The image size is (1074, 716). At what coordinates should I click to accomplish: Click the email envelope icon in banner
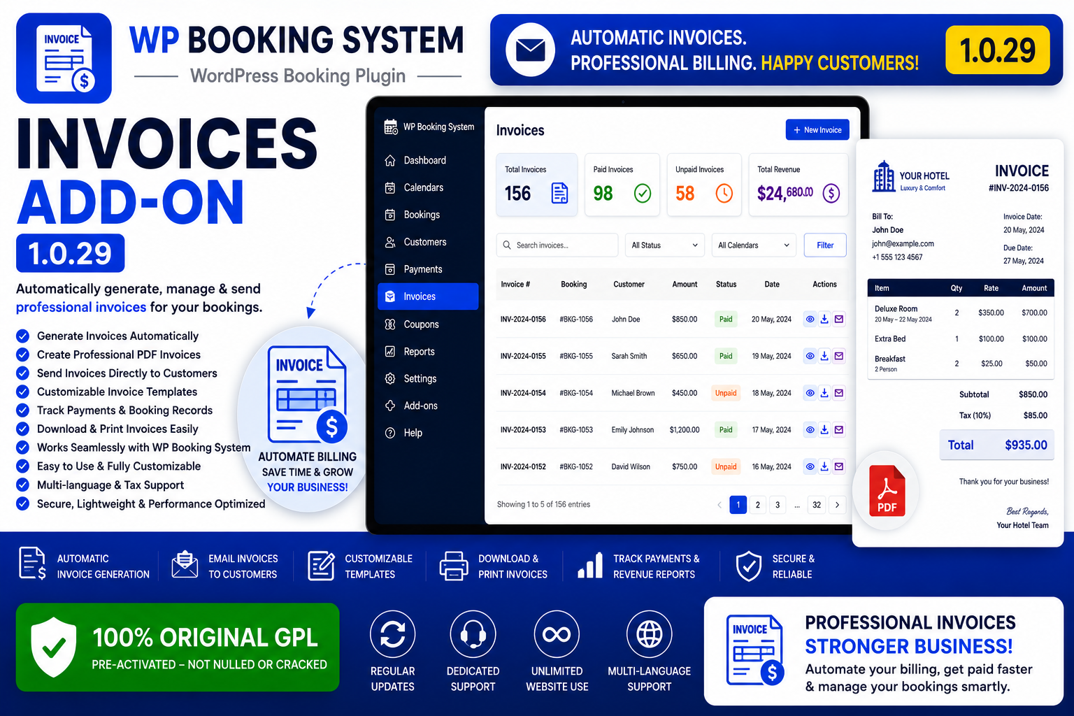click(x=530, y=50)
